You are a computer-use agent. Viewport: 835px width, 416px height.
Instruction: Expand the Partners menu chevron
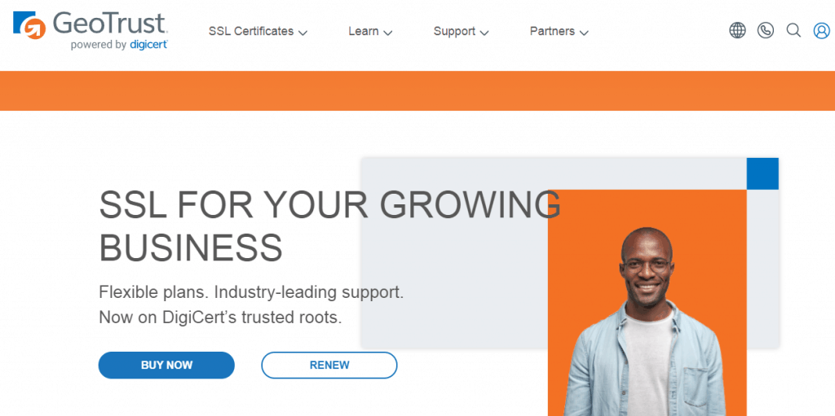[x=584, y=33]
